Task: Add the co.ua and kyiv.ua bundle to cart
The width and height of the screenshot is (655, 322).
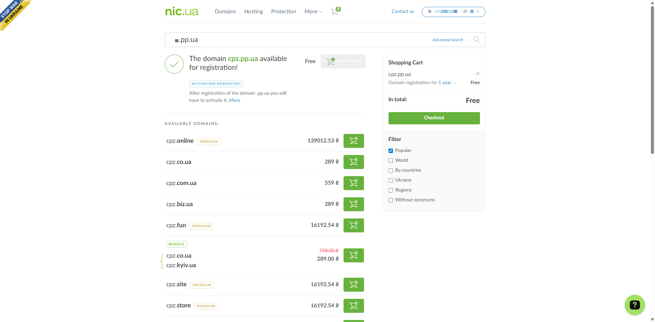Action: (353, 255)
